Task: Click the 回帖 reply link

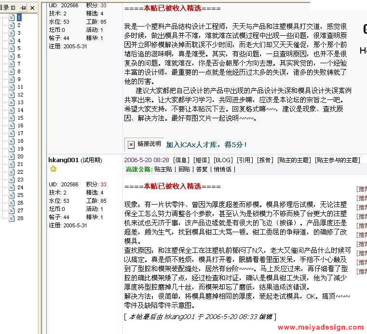Action: pyautogui.click(x=184, y=169)
